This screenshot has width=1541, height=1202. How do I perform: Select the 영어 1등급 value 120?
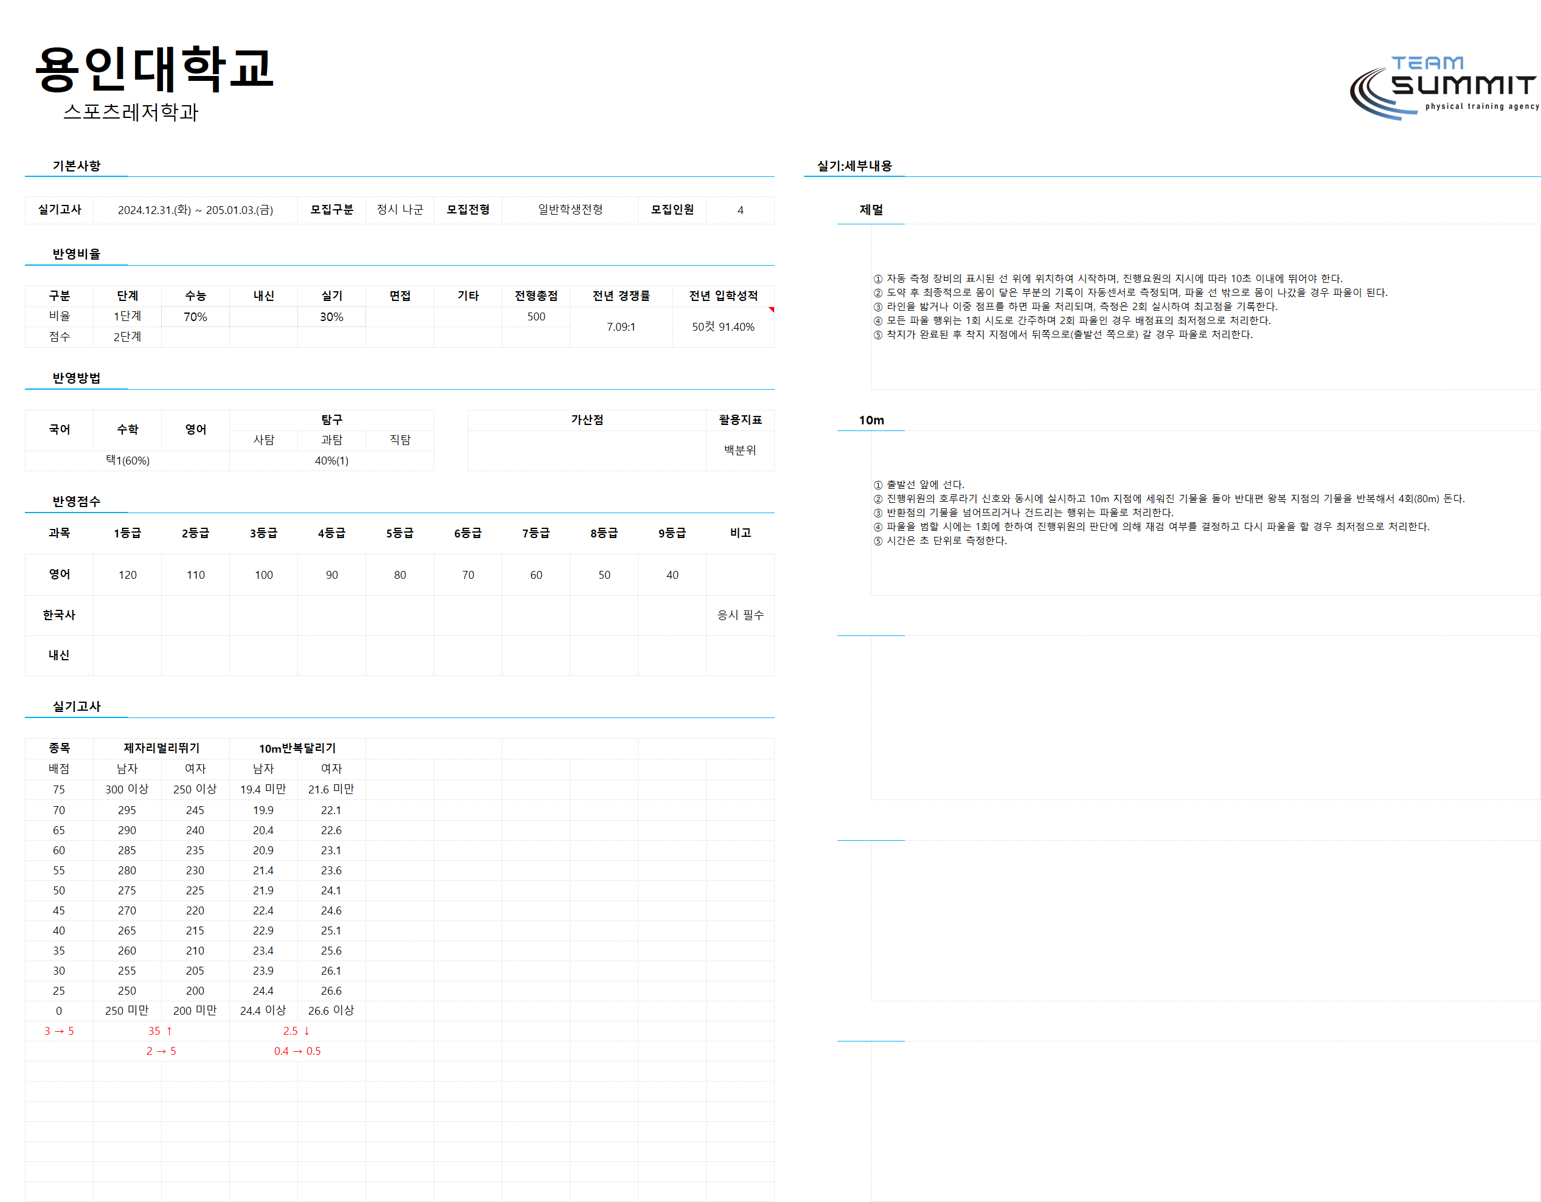pos(128,575)
